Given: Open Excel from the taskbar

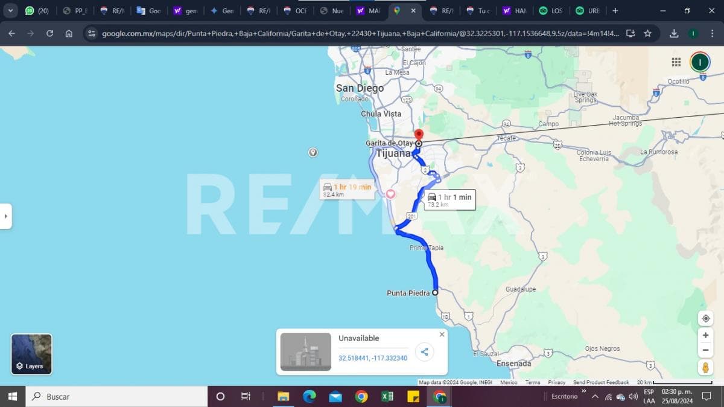Looking at the screenshot, I should click(387, 397).
